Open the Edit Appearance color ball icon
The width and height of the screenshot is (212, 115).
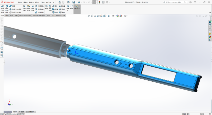coord(118,16)
